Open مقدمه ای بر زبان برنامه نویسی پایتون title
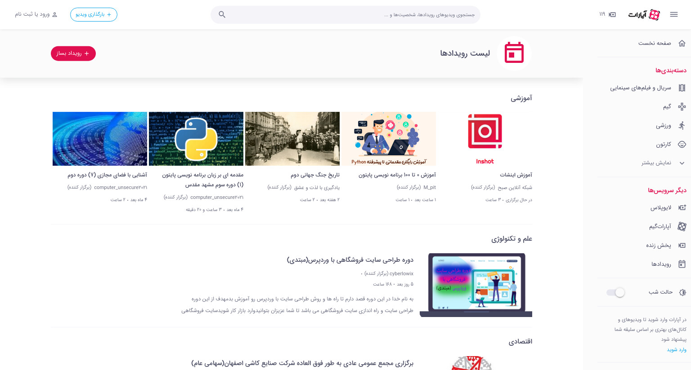 coord(203,180)
